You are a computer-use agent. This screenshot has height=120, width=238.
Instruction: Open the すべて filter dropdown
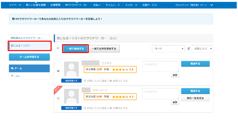pyautogui.click(x=168, y=49)
